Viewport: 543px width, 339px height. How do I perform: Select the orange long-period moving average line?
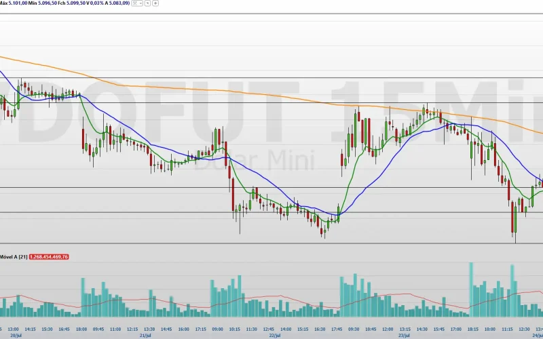coord(222,91)
